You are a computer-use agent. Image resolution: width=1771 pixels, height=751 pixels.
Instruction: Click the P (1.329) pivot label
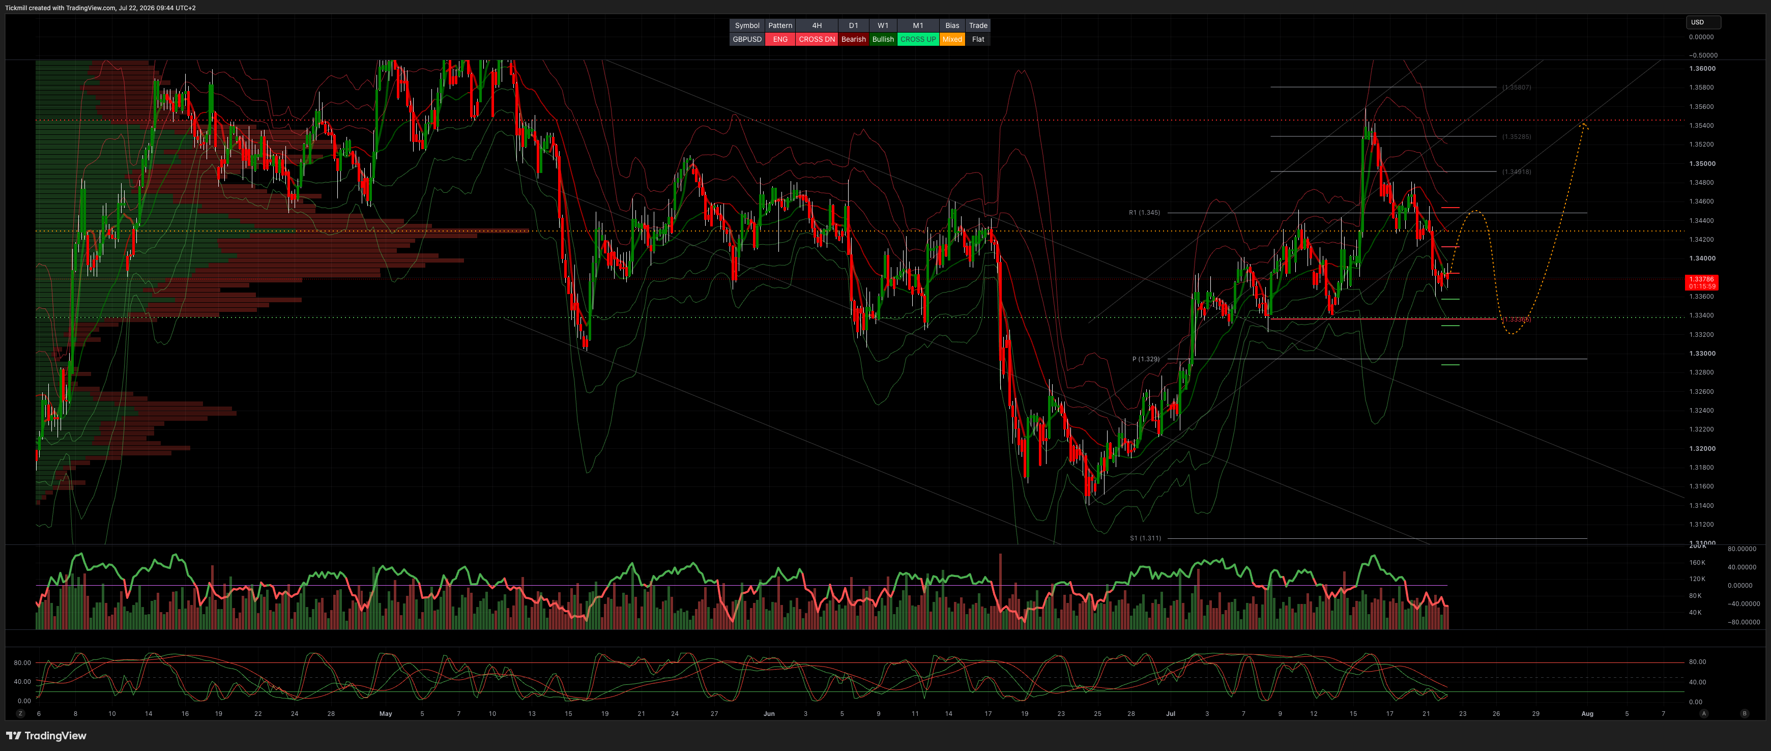1146,359
